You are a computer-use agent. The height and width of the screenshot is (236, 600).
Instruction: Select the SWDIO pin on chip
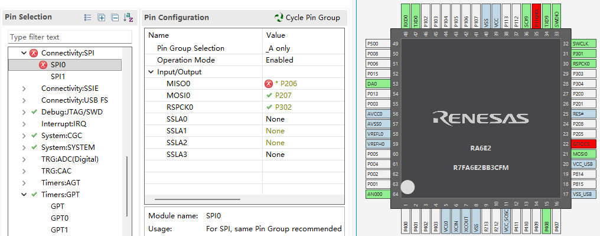point(557,15)
